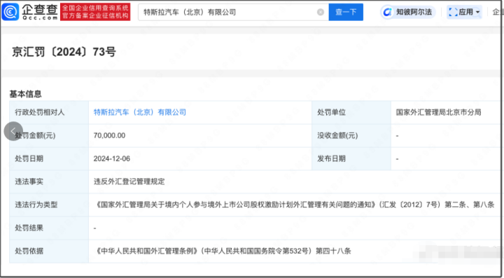Click the 处罚依据 label
Image resolution: width=504 pixels, height=278 pixels.
pyautogui.click(x=29, y=251)
